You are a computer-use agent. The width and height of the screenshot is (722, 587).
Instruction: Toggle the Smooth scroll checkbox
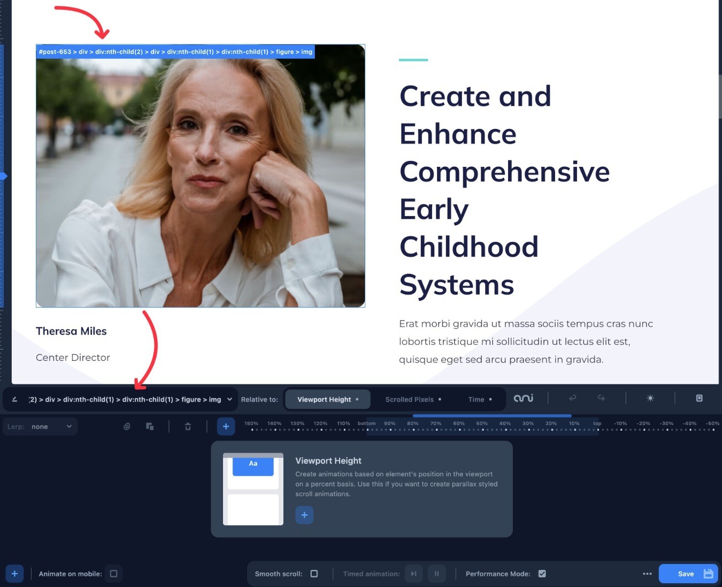pos(314,574)
